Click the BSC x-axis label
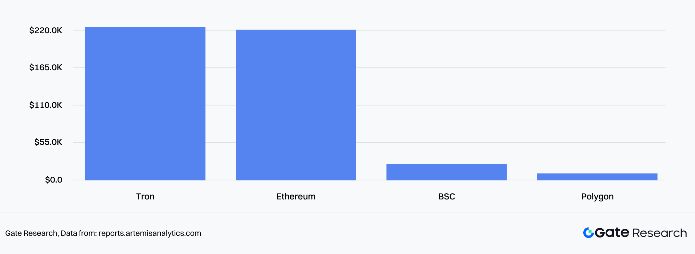Image resolution: width=695 pixels, height=254 pixels. [447, 197]
